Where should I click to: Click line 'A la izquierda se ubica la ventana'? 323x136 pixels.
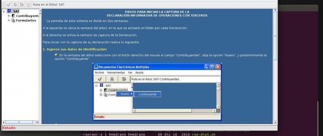pos(115,28)
